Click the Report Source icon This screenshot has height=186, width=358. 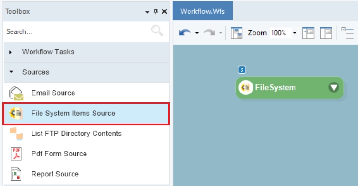pyautogui.click(x=16, y=174)
